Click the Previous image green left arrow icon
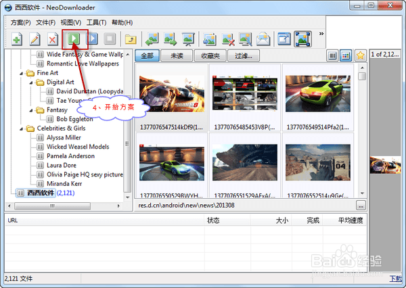Screen dimensions: 406x288 point(152,39)
